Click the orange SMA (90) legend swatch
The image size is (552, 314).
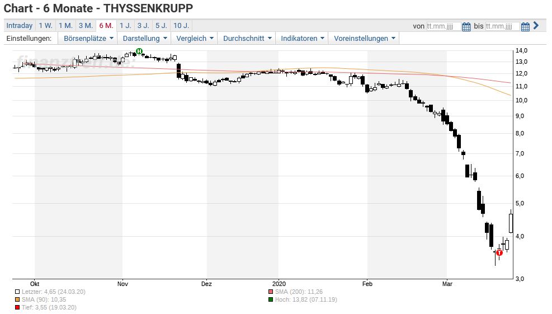tap(17, 299)
